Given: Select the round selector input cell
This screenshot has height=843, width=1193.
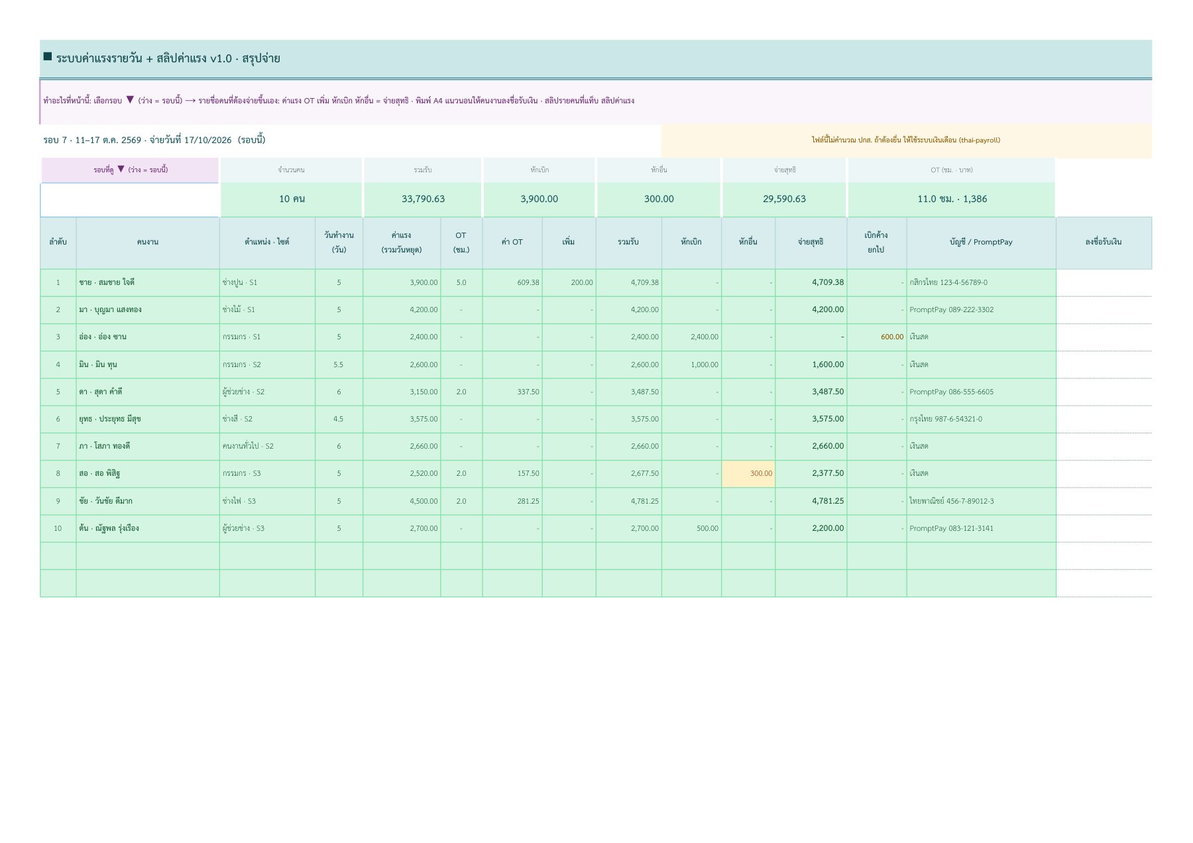Looking at the screenshot, I should pos(130,199).
